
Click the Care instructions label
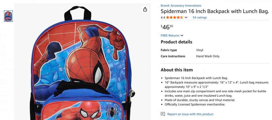[x=173, y=56]
